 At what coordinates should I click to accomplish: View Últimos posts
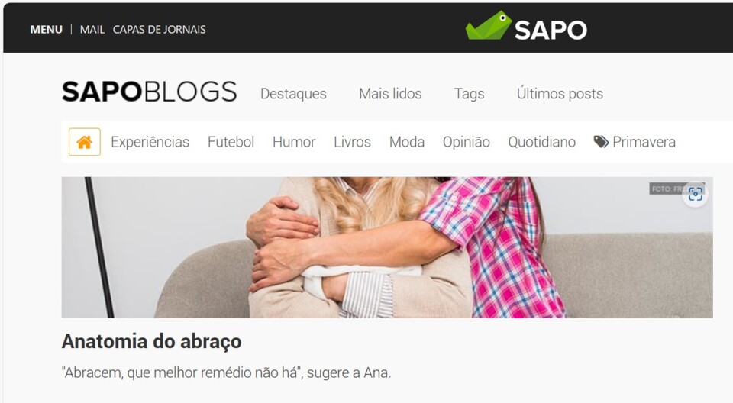pyautogui.click(x=560, y=94)
